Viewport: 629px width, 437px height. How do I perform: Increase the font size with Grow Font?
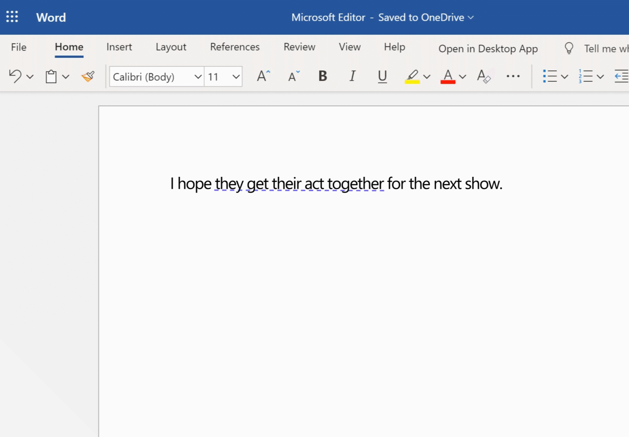[262, 76]
